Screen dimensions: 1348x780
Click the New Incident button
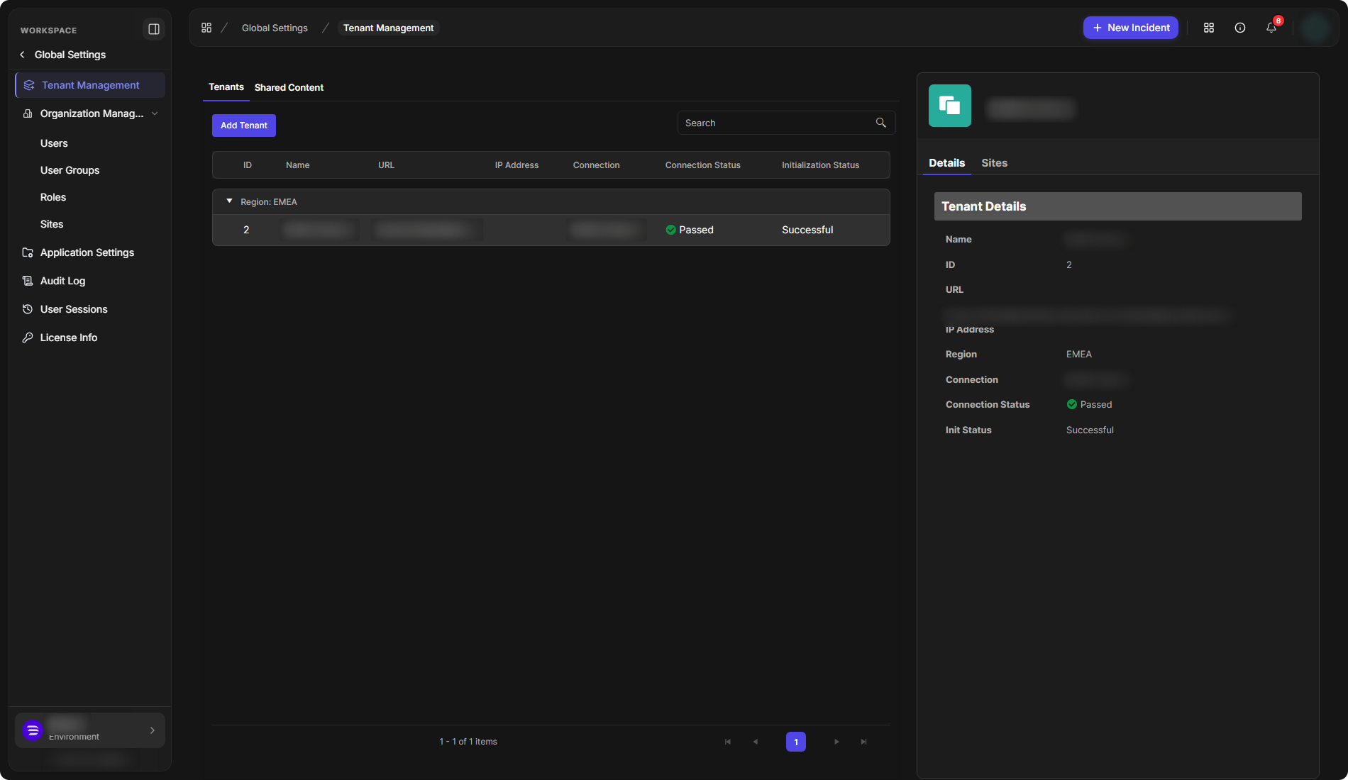tap(1131, 28)
